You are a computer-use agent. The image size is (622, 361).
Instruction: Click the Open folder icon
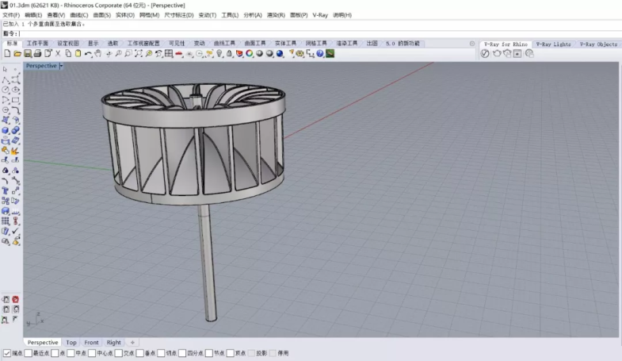(x=17, y=54)
